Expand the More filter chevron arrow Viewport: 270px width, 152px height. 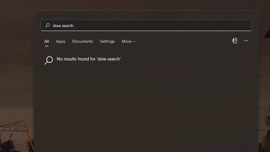click(x=134, y=42)
